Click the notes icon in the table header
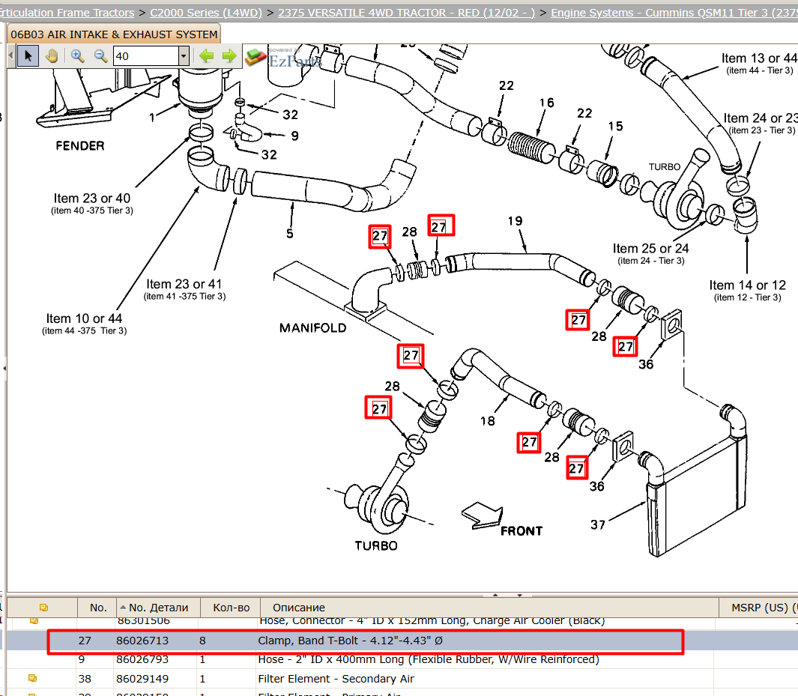 click(x=43, y=608)
